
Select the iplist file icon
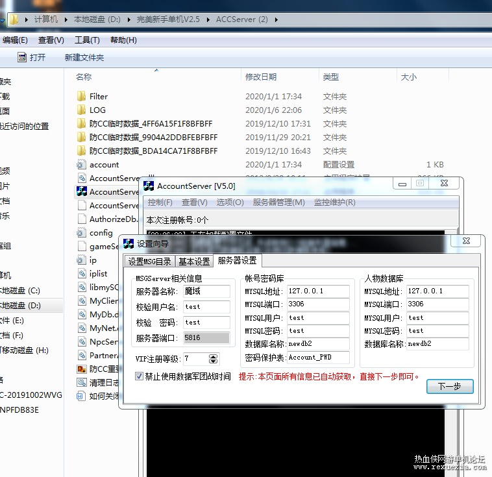pyautogui.click(x=82, y=273)
